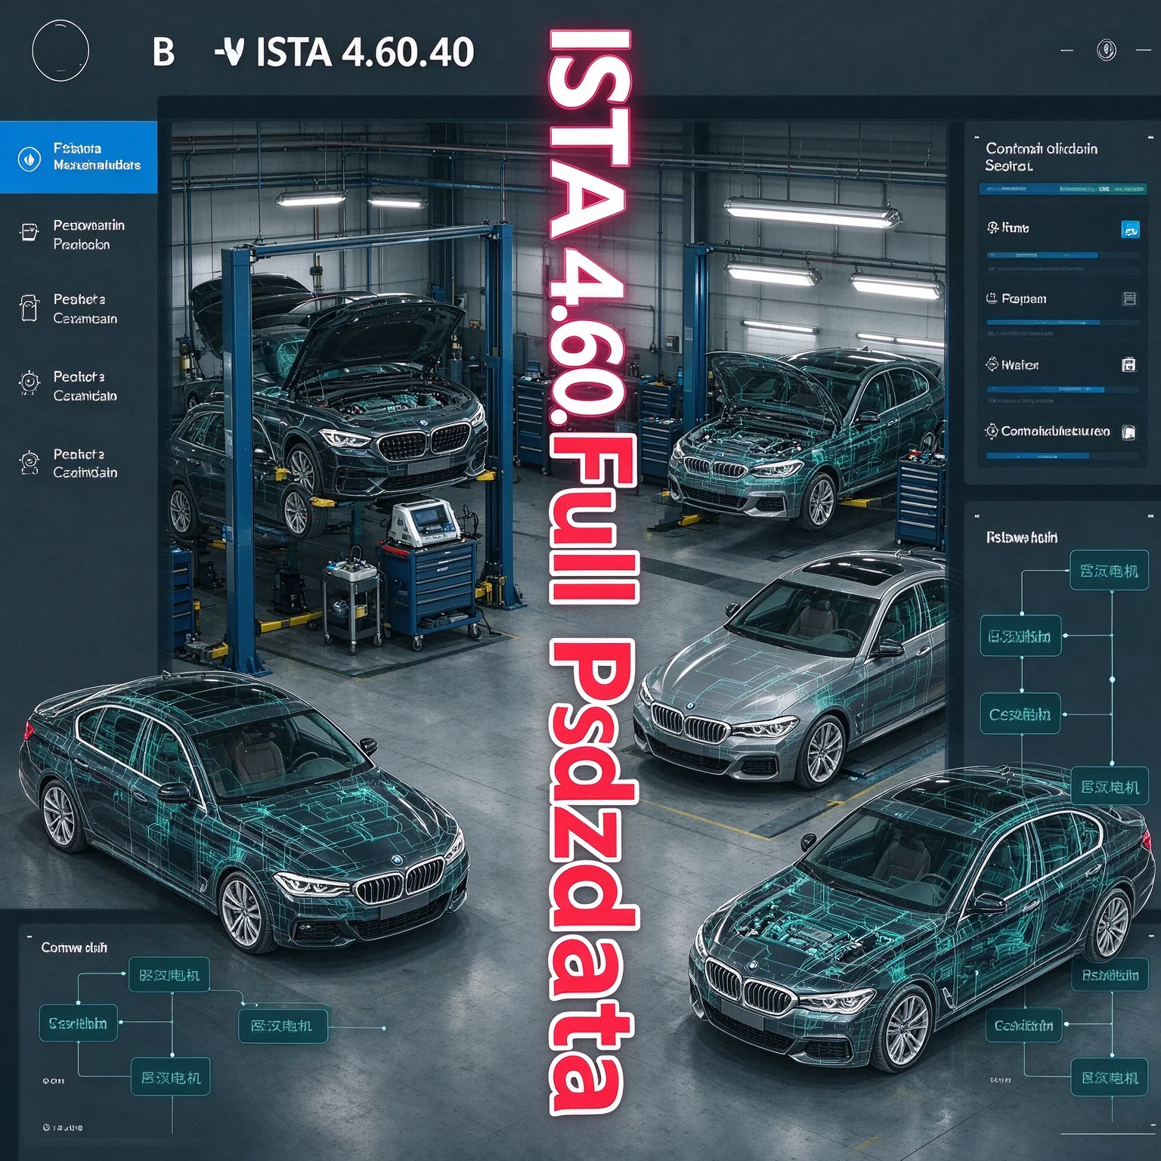Click the container icon beside 'Peaheta Ceramcain'
The width and height of the screenshot is (1161, 1161).
(29, 308)
